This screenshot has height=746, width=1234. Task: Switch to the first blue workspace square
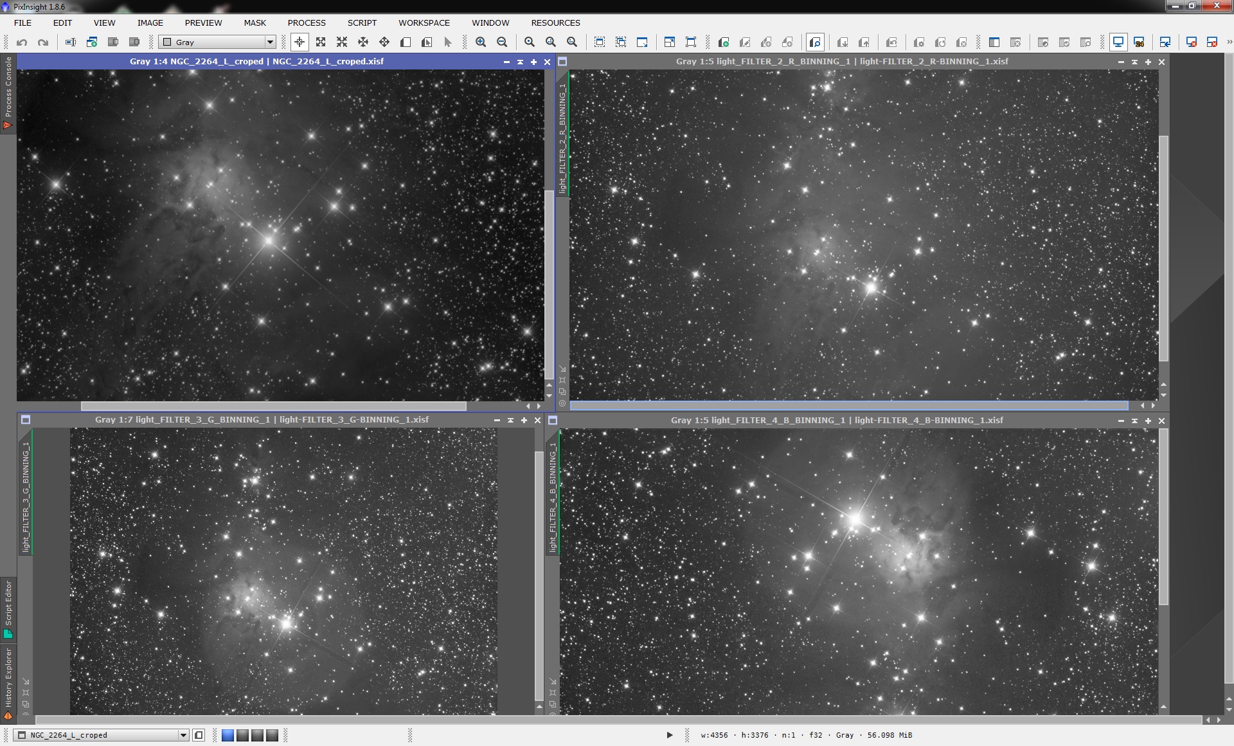(x=228, y=735)
